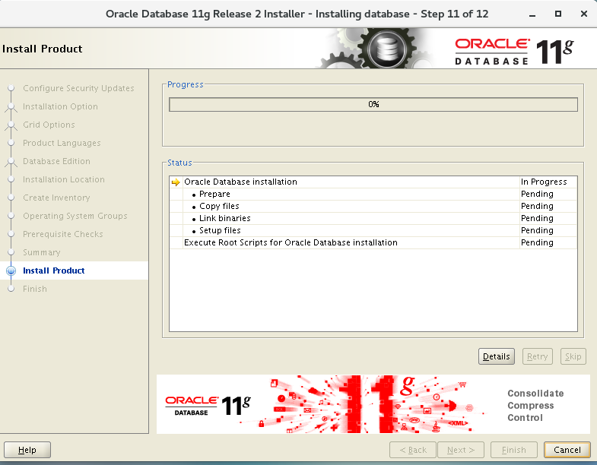
Task: Click the Configure Security Updates step bullet
Action: pos(11,88)
